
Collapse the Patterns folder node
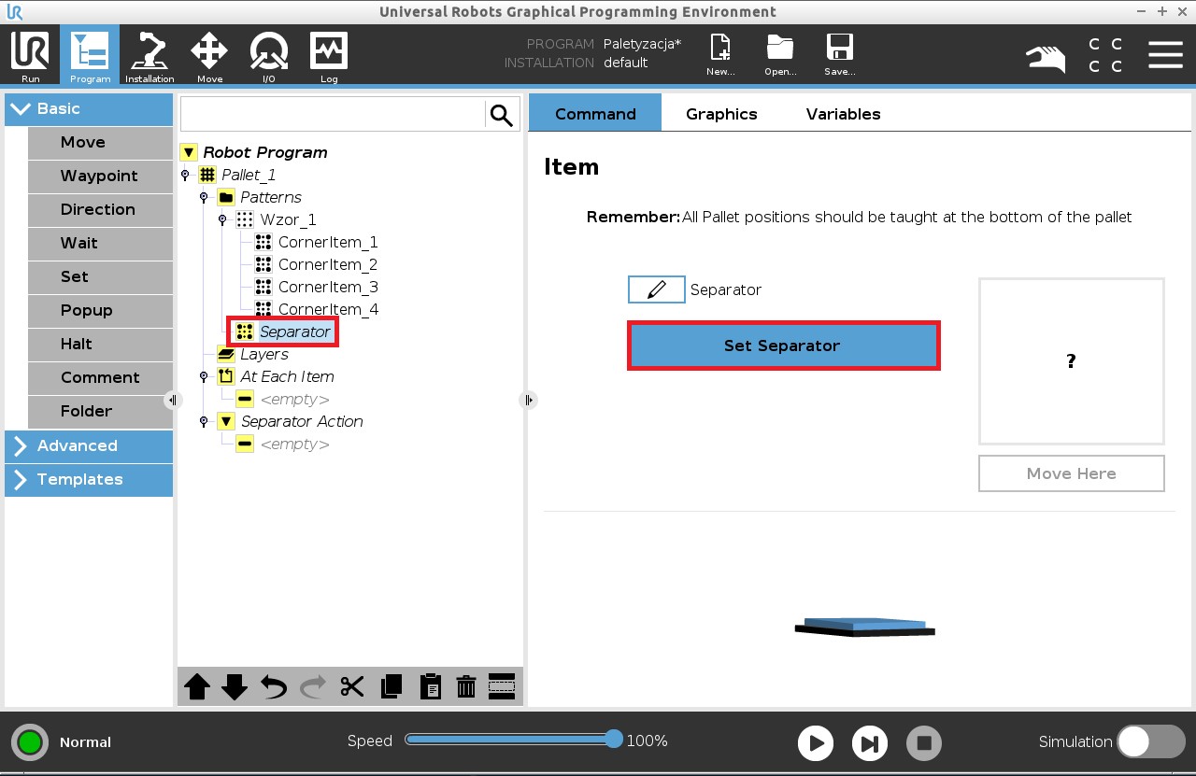[204, 197]
